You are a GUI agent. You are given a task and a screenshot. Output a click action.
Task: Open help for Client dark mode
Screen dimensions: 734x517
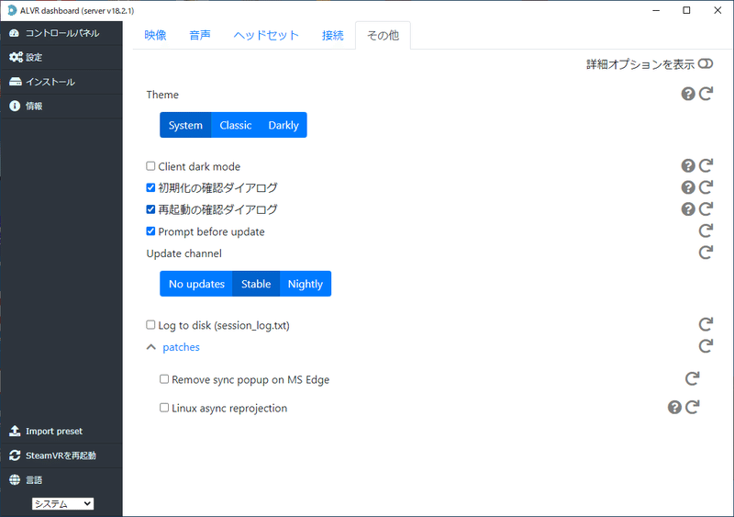click(687, 165)
